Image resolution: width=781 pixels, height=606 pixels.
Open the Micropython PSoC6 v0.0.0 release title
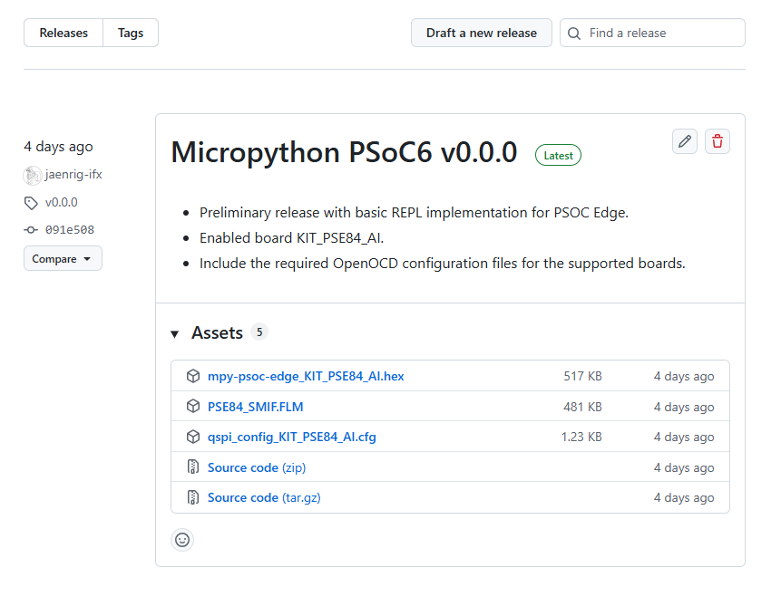344,152
